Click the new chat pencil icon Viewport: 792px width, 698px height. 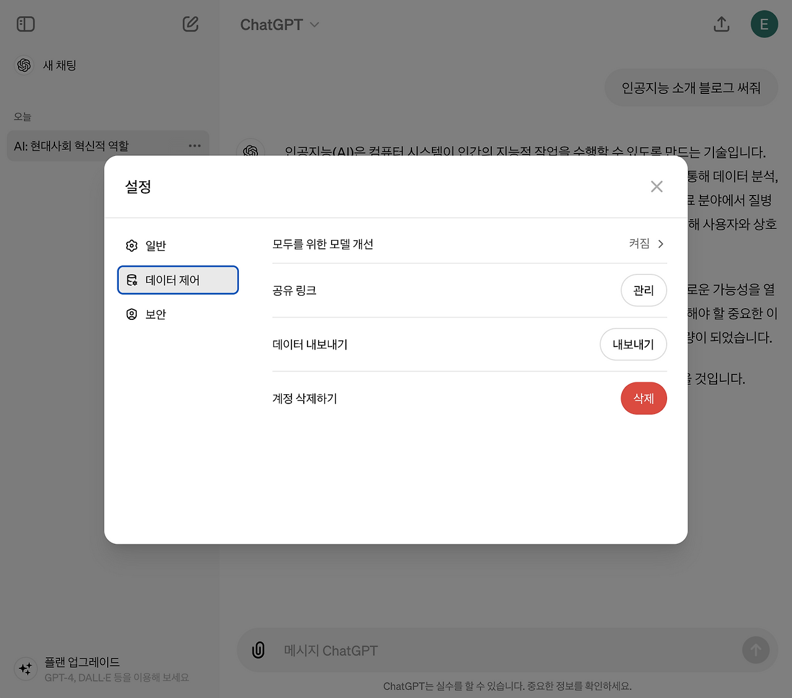tap(191, 24)
